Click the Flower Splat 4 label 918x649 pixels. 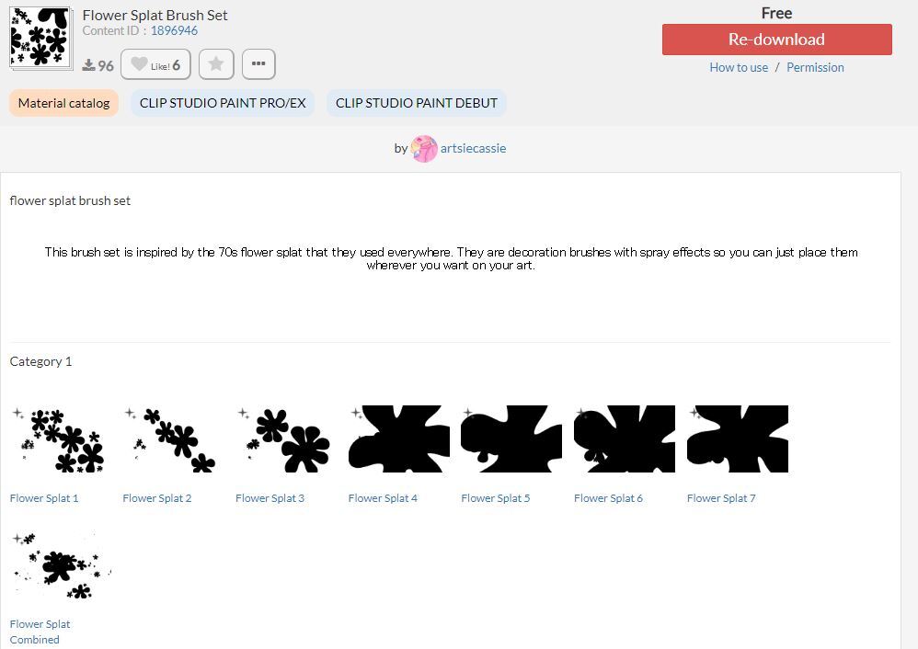click(383, 498)
